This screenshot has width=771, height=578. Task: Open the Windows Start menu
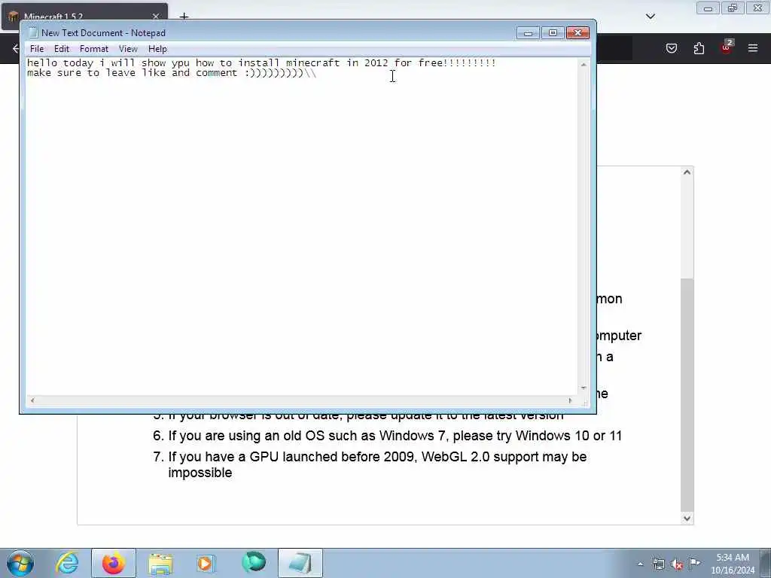20,563
